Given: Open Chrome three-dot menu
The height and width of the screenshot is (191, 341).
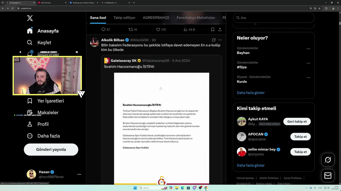Looking at the screenshot, I should click(338, 8).
